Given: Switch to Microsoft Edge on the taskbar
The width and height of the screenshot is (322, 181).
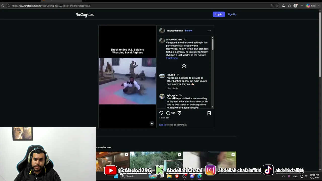Looking at the screenshot, I should (x=199, y=176).
